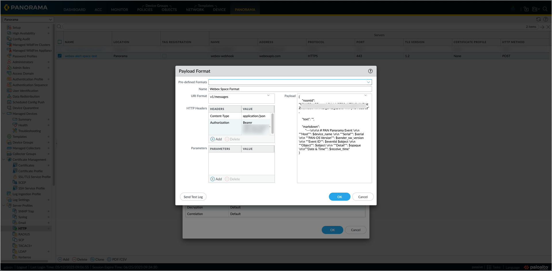Click the High Availability sidebar icon
552x271 pixels.
[9, 33]
